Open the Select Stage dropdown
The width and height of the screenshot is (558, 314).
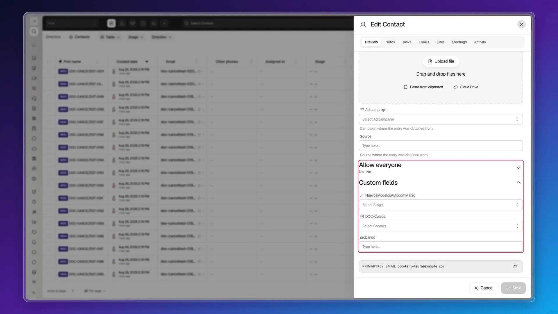pos(441,205)
